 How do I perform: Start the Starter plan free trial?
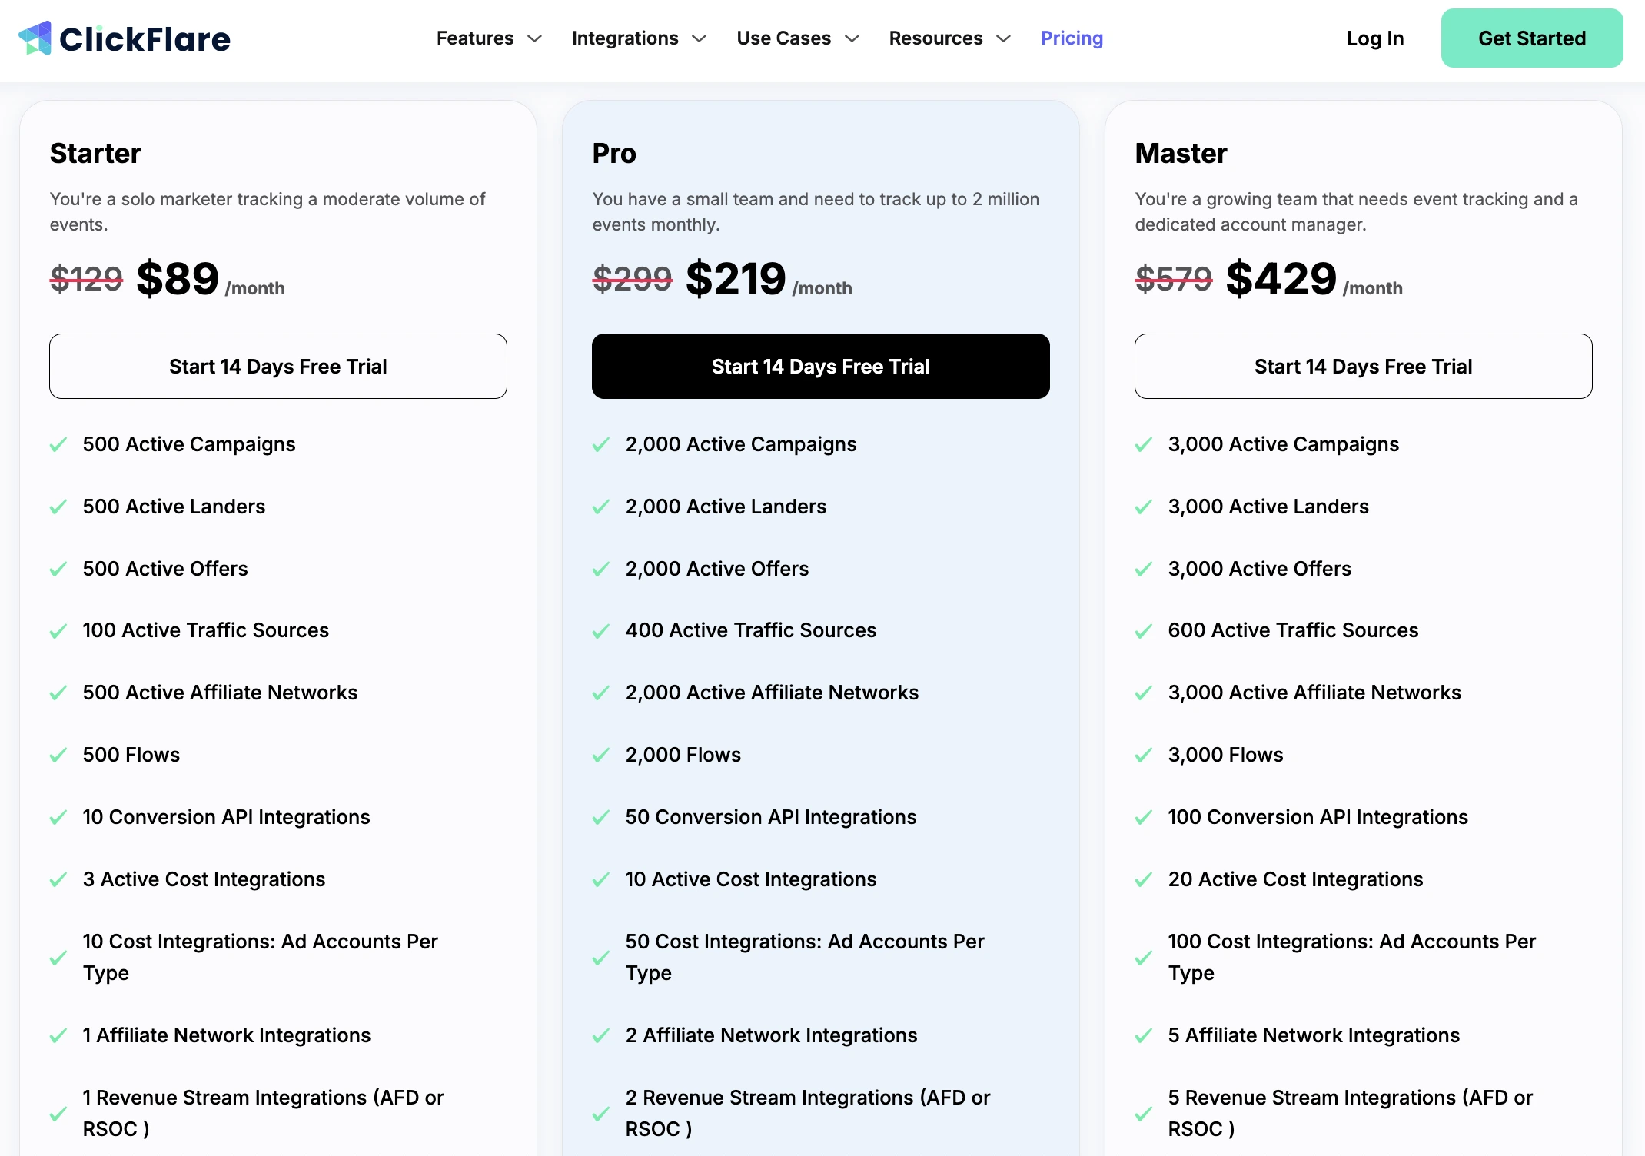click(x=278, y=367)
